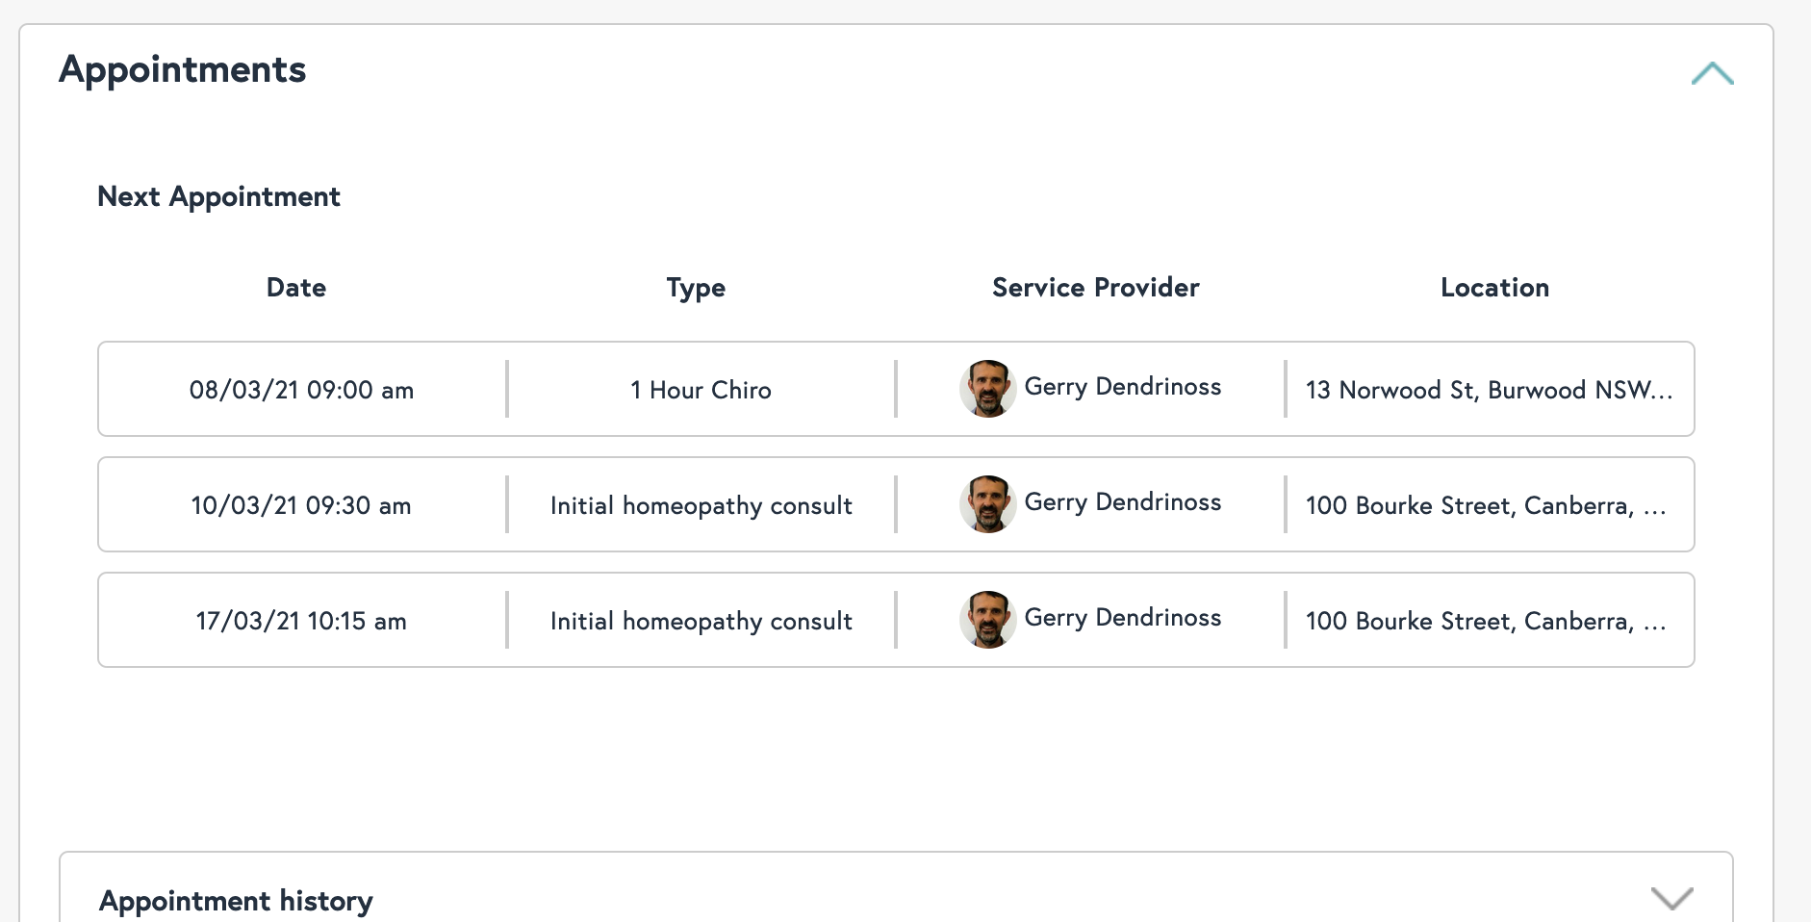Expand the Appointment history panel
This screenshot has height=922, width=1811.
coord(1671,898)
